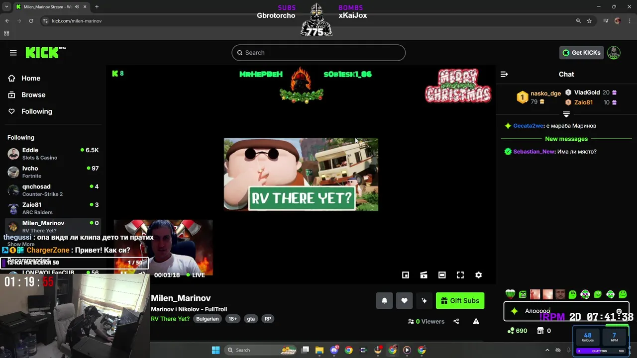Insert the Bulgarian heart emote

click(x=510, y=294)
